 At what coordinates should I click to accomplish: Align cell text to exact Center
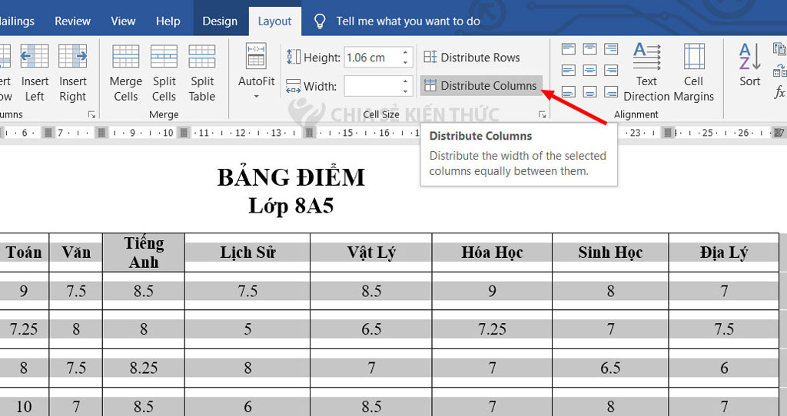coord(589,70)
